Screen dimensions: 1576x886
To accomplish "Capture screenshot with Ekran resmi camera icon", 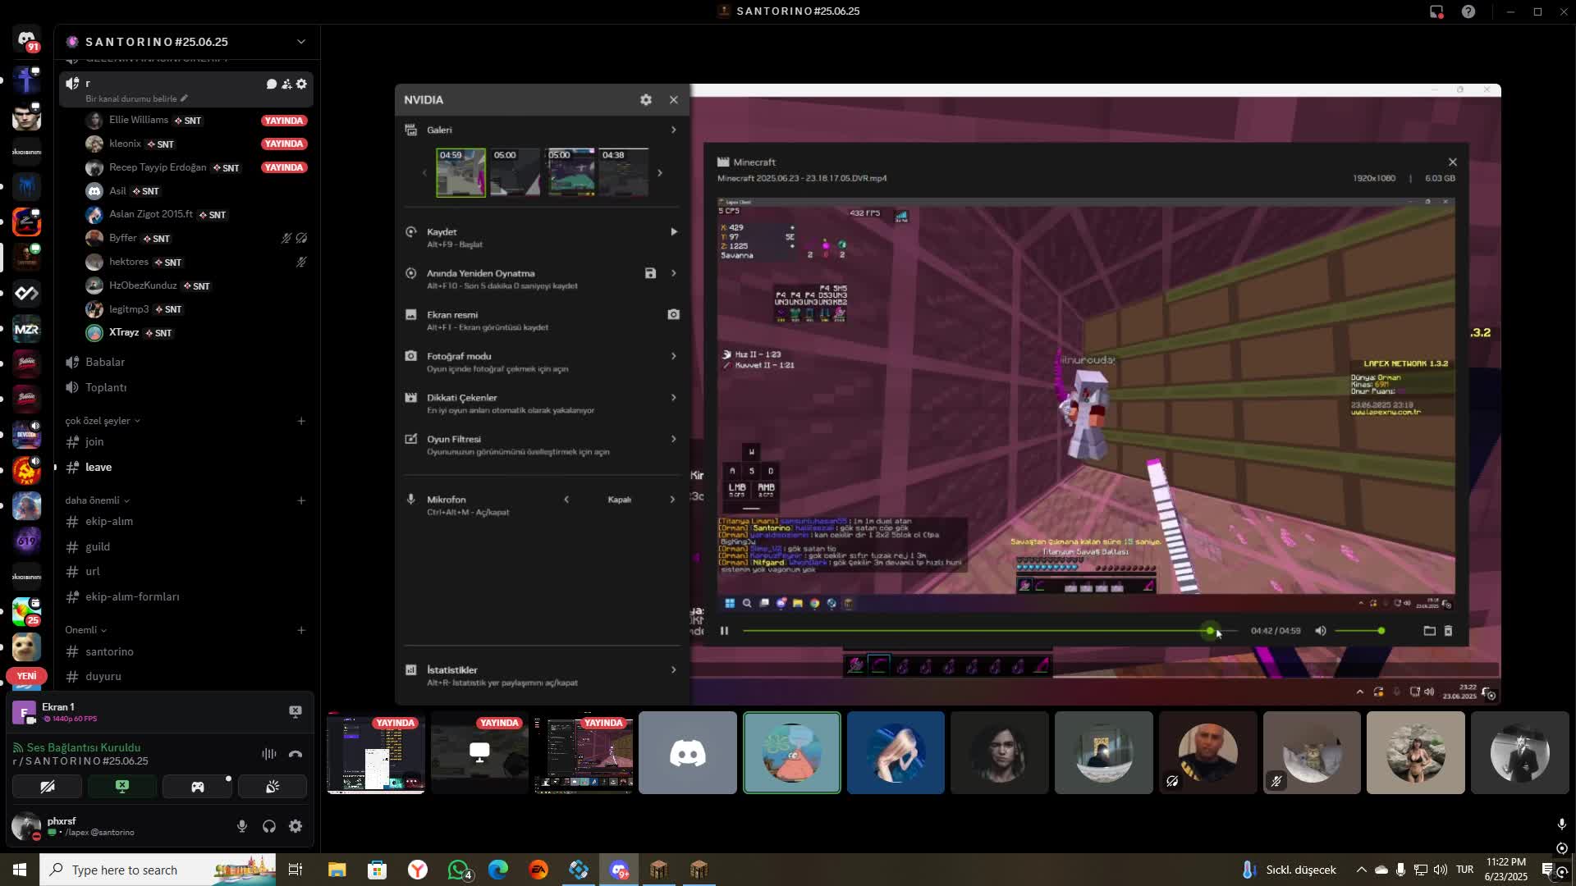I will pos(673,314).
